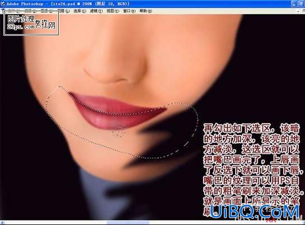Click the horizontal scrollbar thumb at bottom

[x=128, y=223]
